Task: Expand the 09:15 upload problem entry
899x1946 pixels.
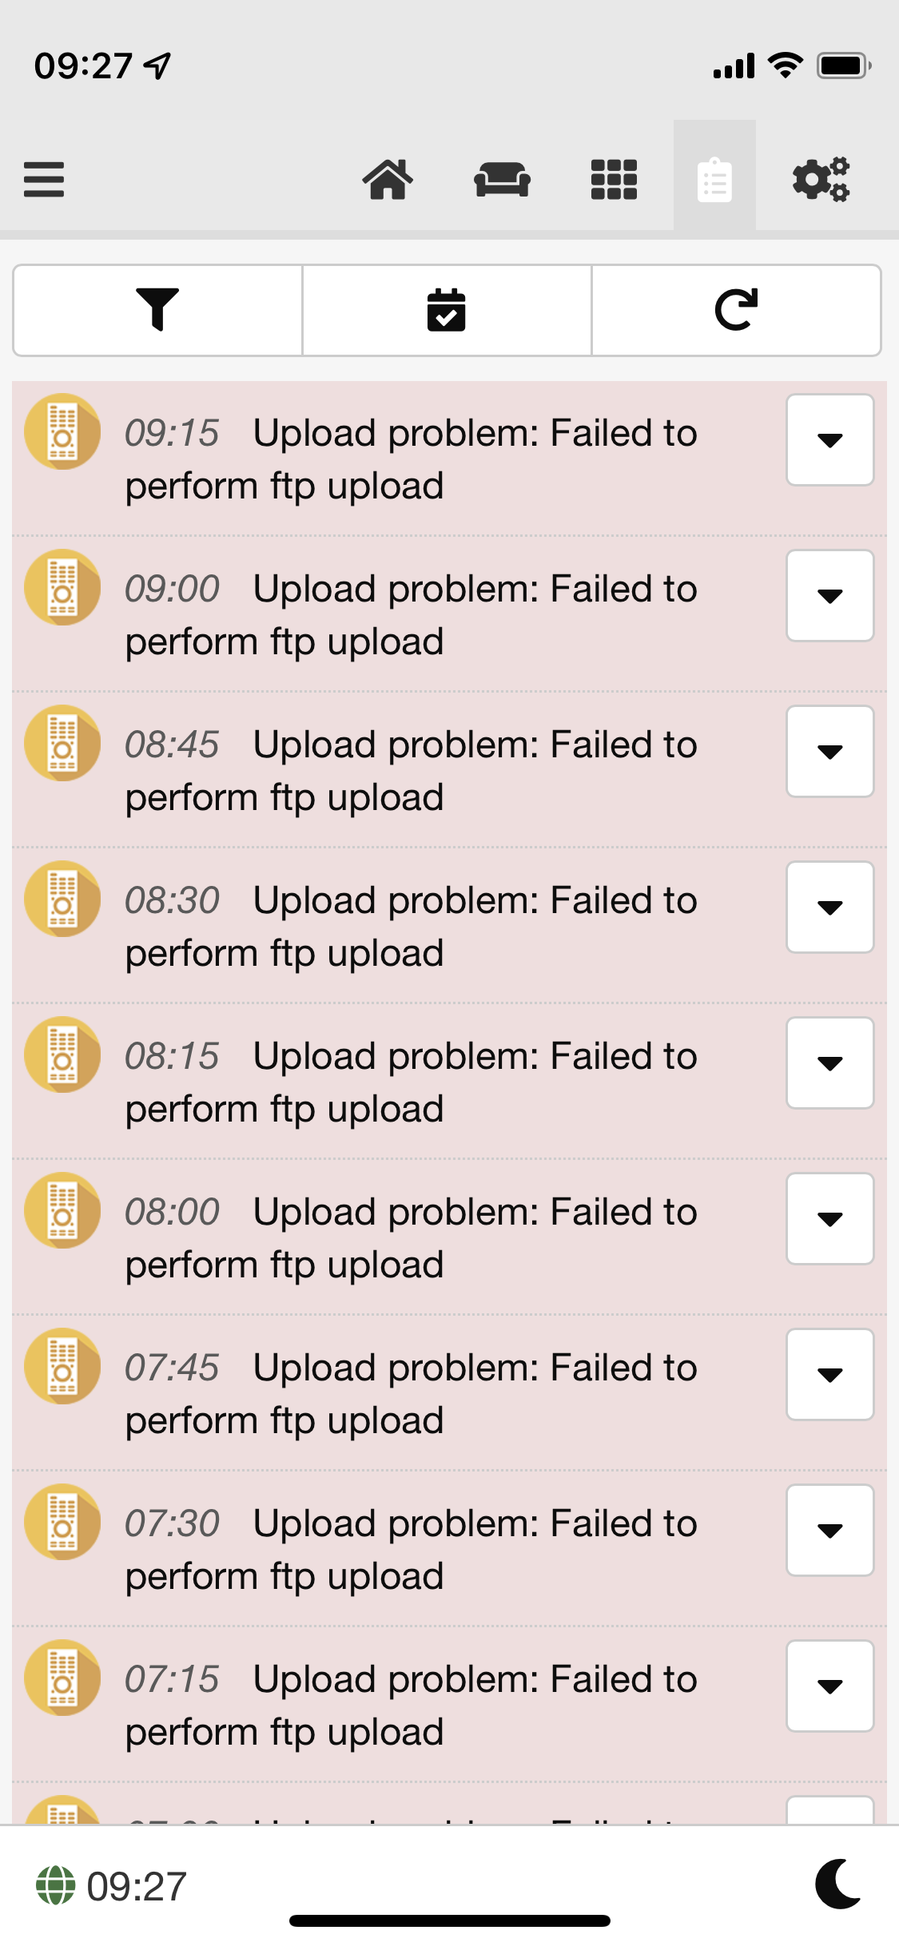Action: pyautogui.click(x=830, y=440)
